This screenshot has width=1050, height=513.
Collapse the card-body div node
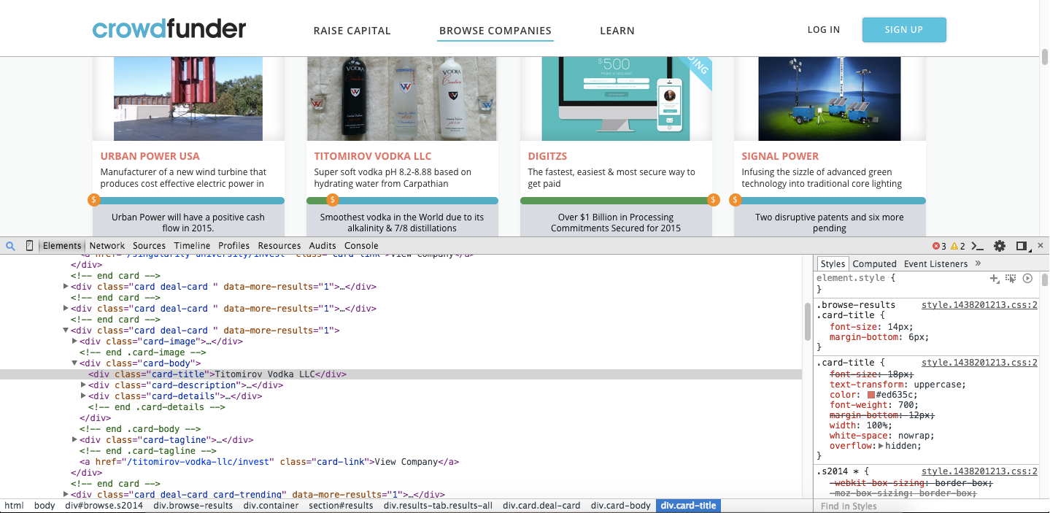coord(74,363)
